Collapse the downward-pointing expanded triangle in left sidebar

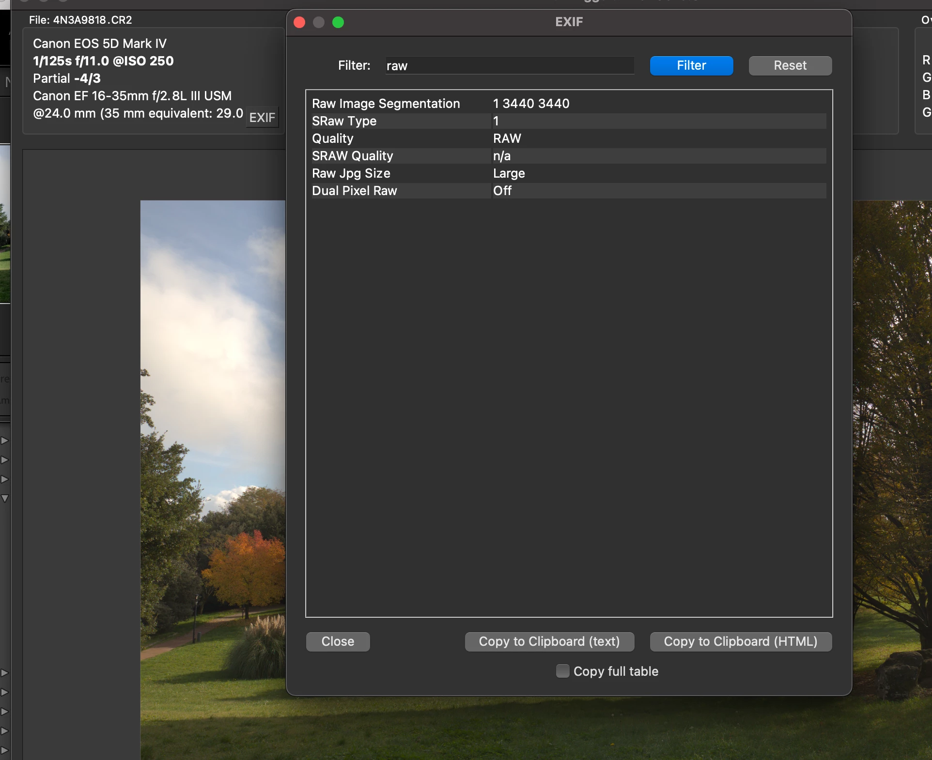click(5, 498)
